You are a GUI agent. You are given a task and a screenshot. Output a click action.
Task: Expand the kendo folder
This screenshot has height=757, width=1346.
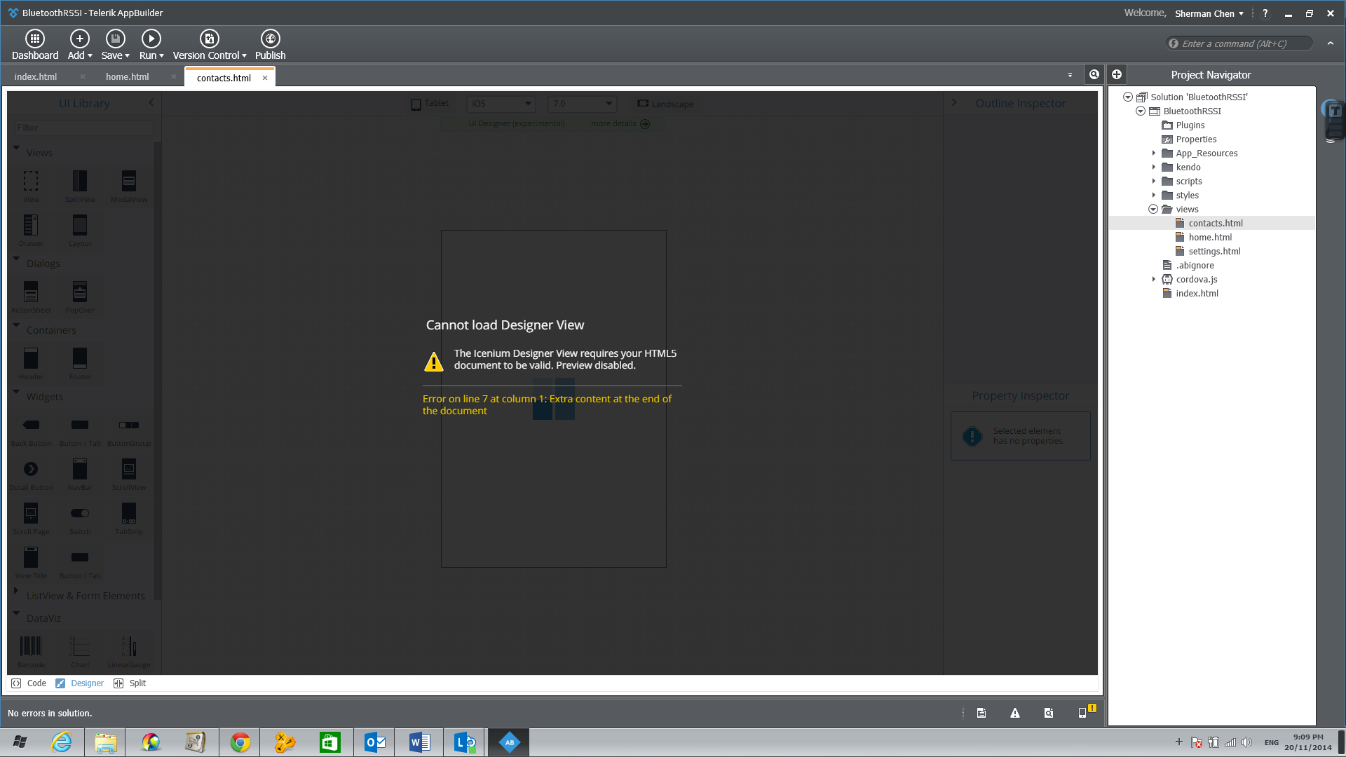[1154, 167]
